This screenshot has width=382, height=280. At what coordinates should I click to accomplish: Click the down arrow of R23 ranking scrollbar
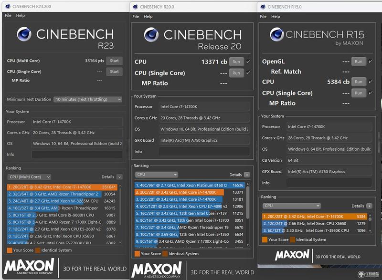pyautogui.click(x=120, y=242)
